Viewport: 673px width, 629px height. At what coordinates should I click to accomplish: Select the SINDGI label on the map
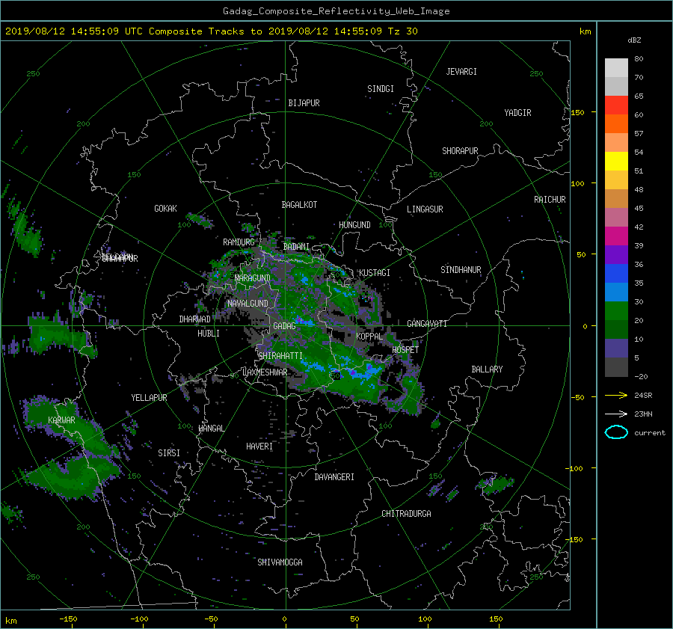(381, 89)
